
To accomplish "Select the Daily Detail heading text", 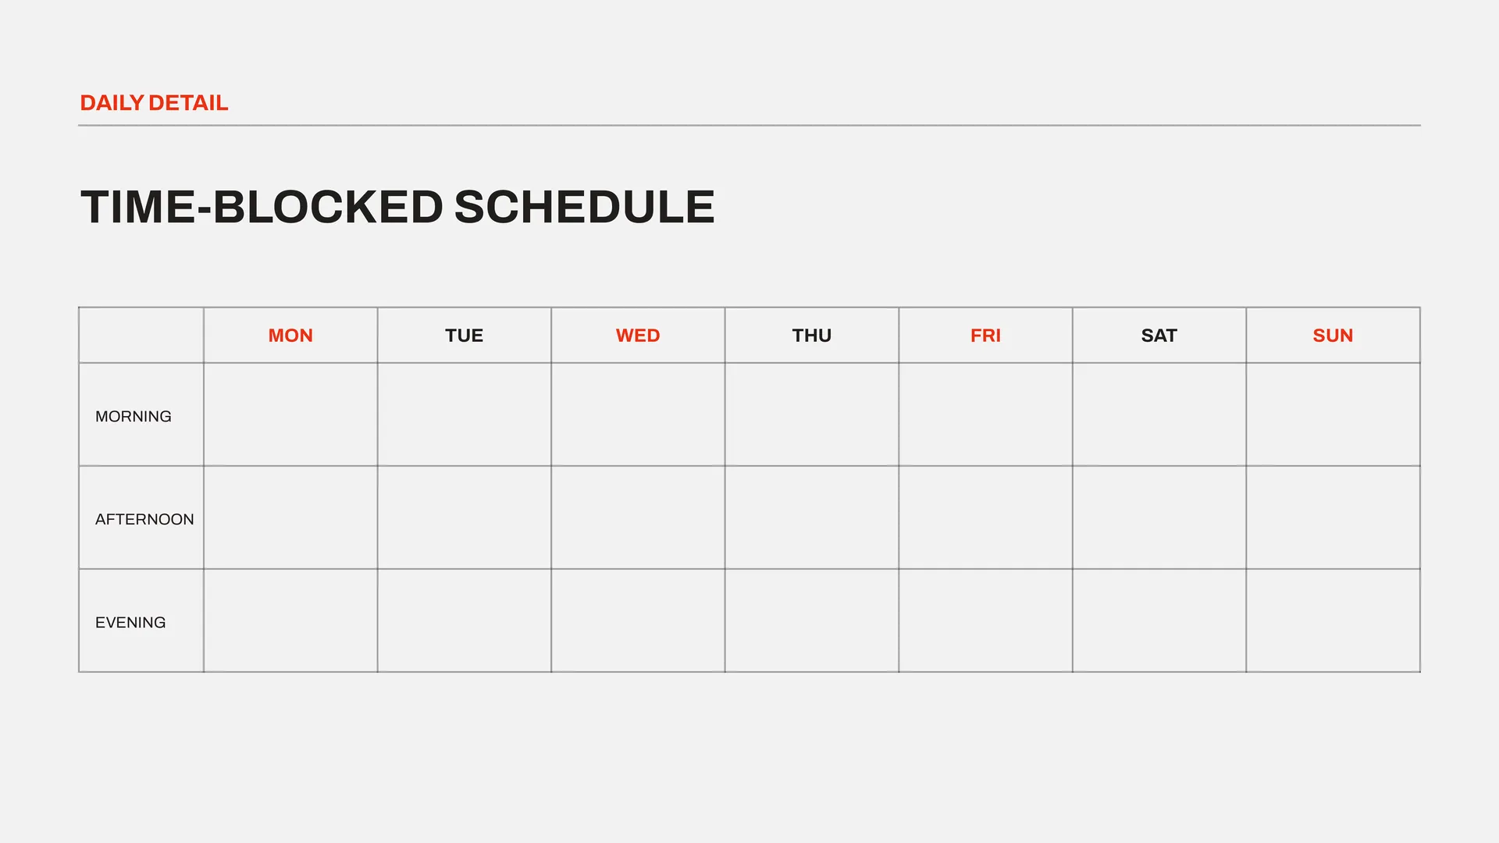I will [154, 103].
